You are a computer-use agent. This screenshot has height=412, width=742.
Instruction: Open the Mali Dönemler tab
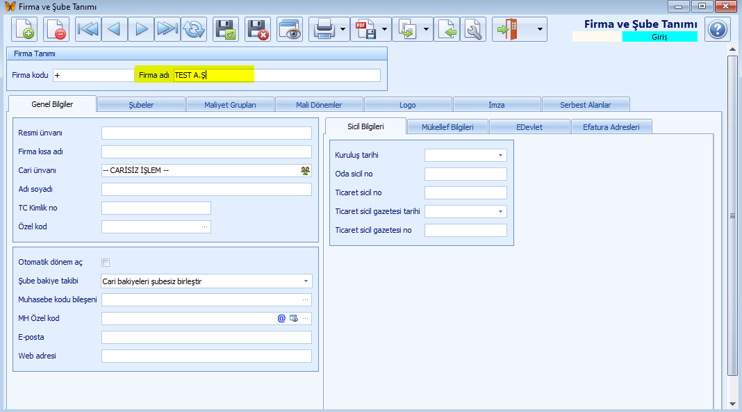coord(319,104)
